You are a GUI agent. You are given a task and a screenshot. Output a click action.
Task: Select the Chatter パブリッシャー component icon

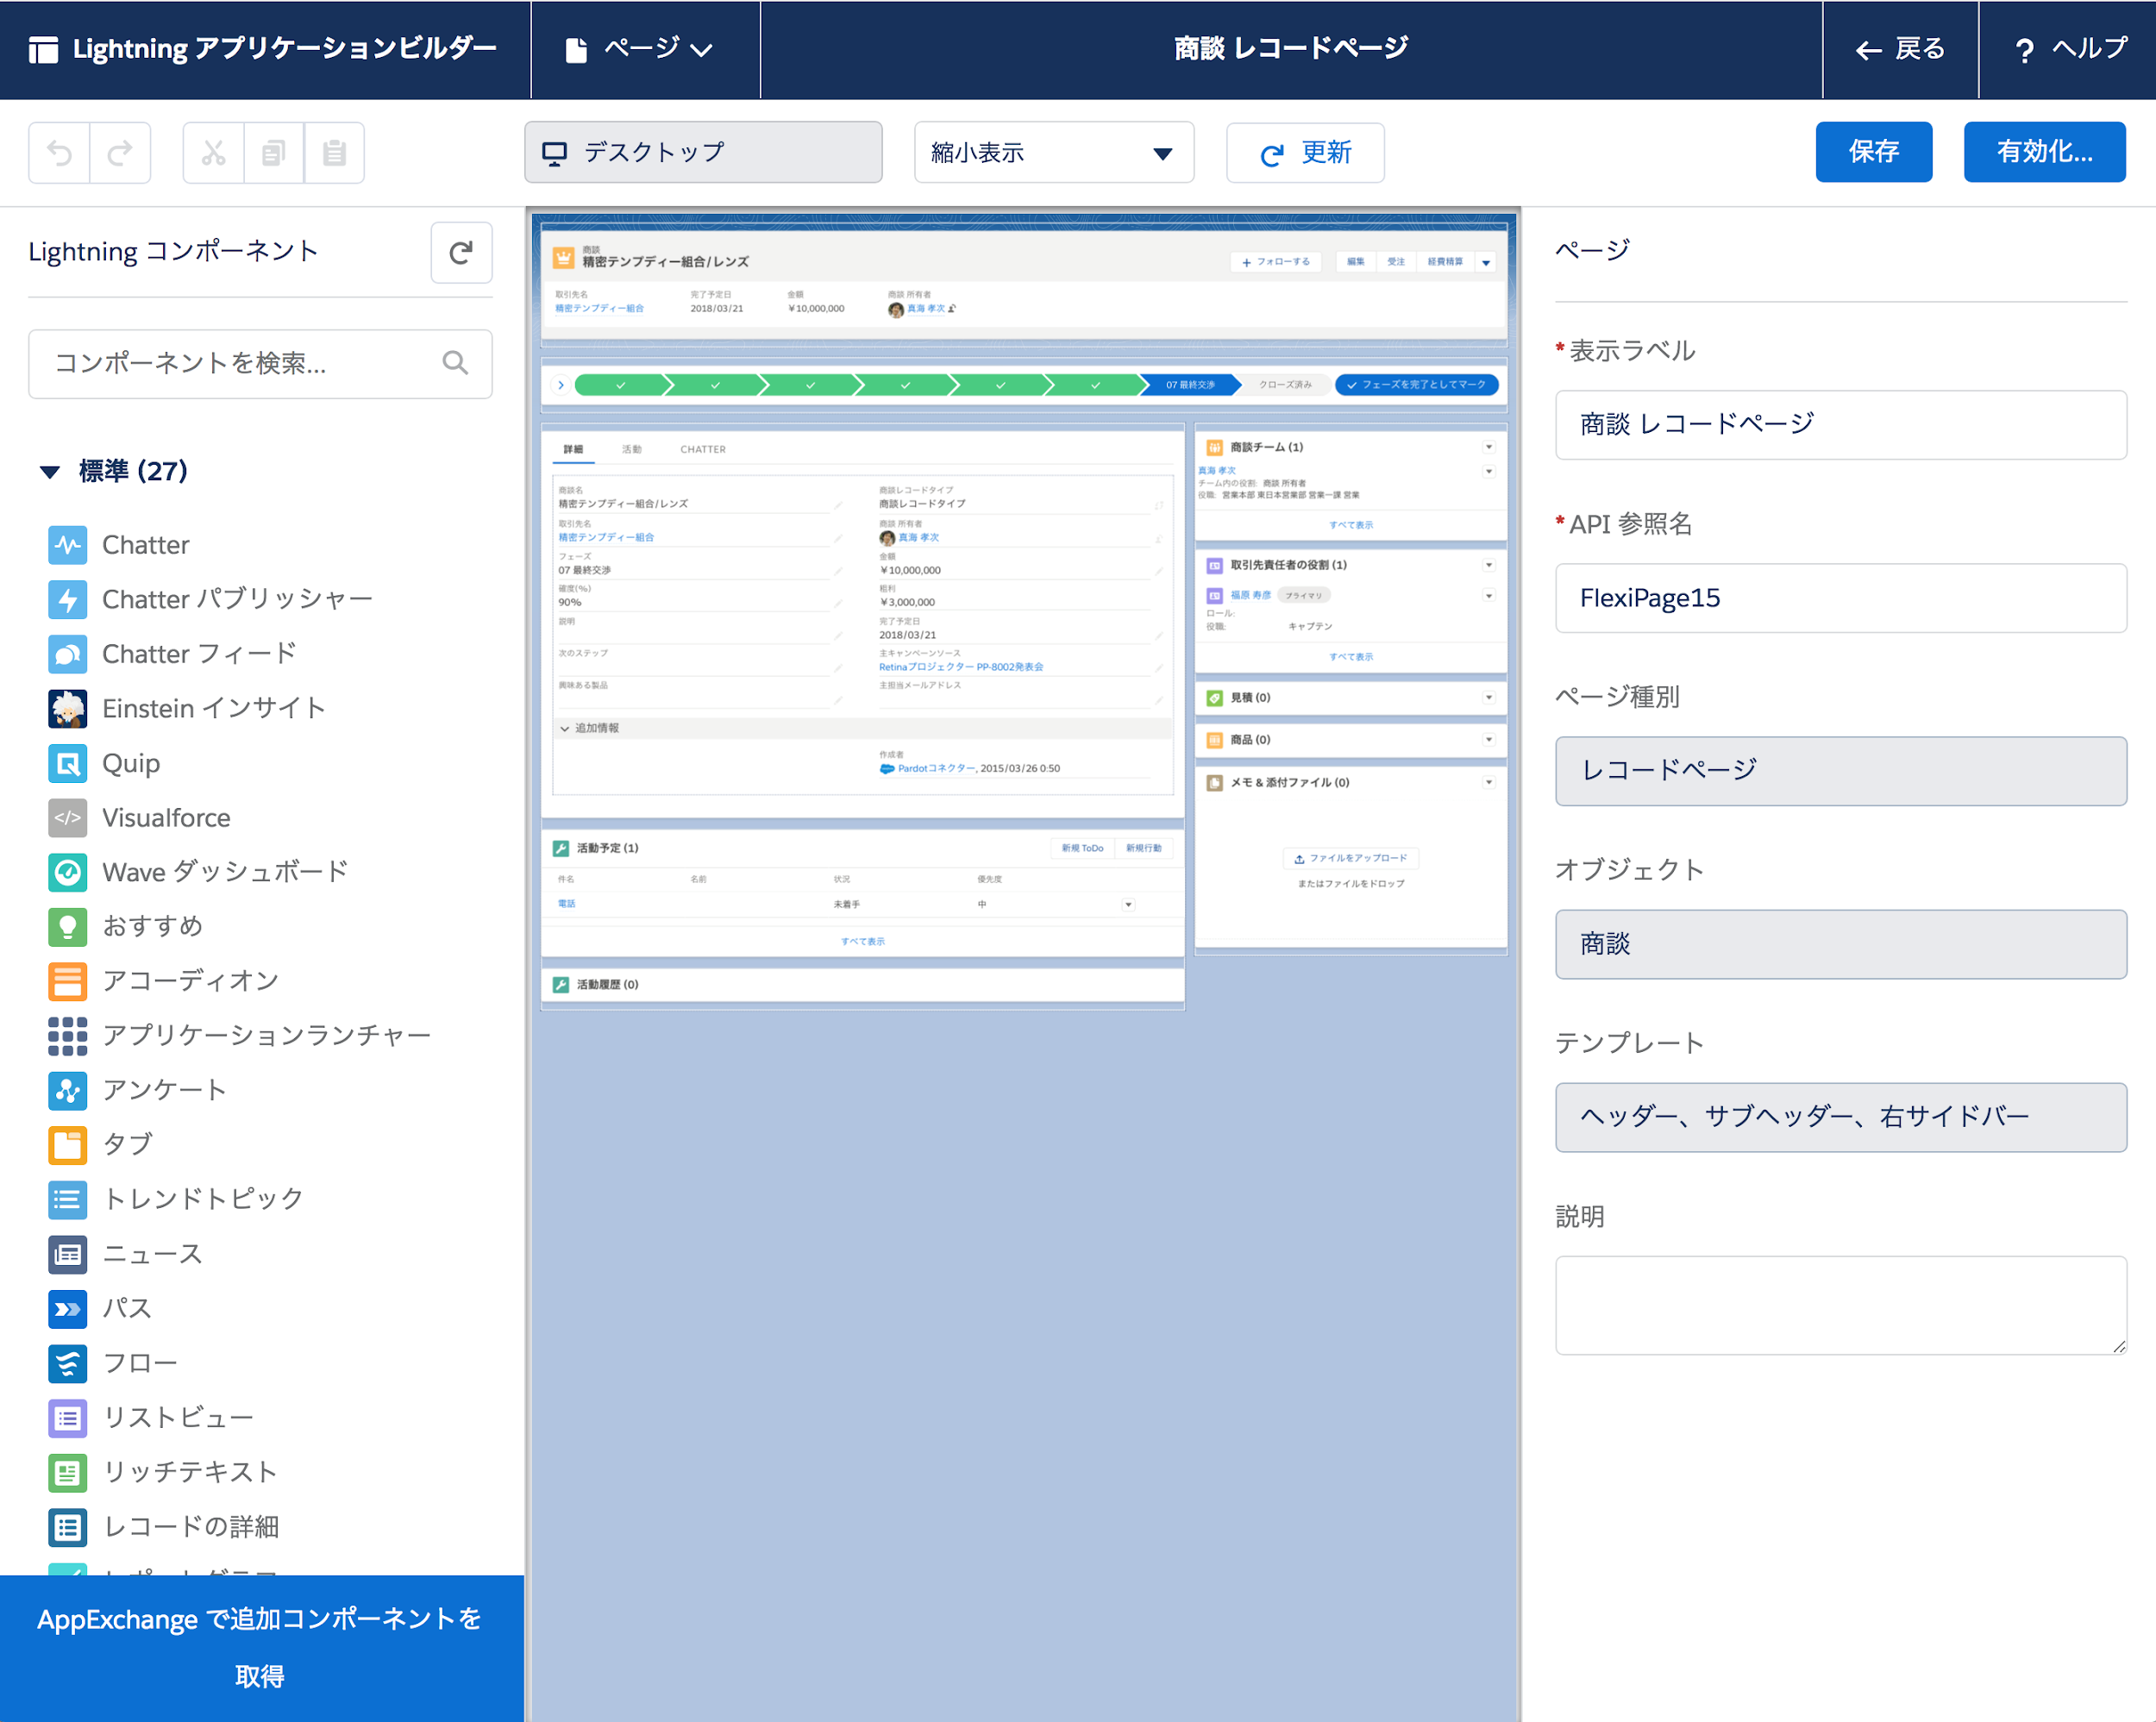point(67,599)
